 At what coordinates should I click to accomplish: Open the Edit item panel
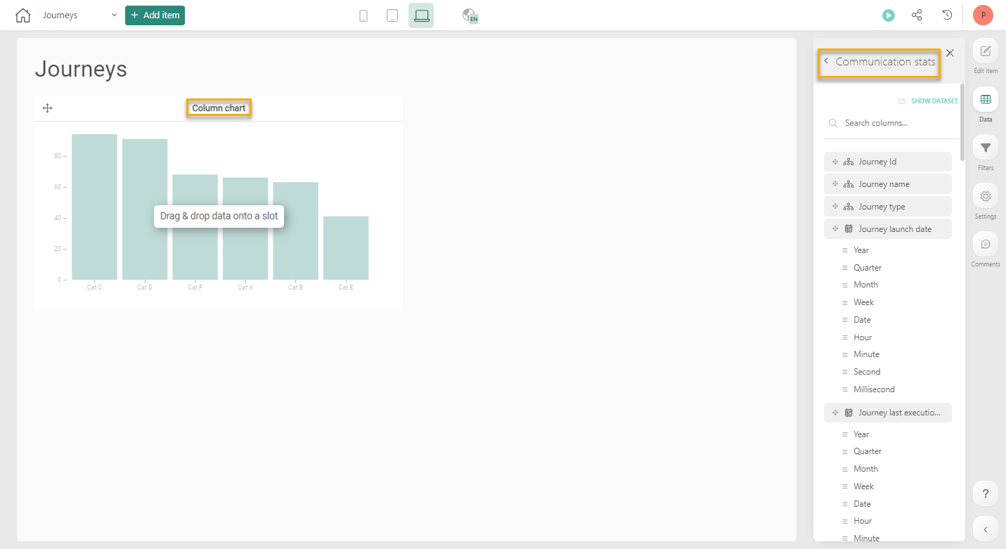click(x=985, y=56)
